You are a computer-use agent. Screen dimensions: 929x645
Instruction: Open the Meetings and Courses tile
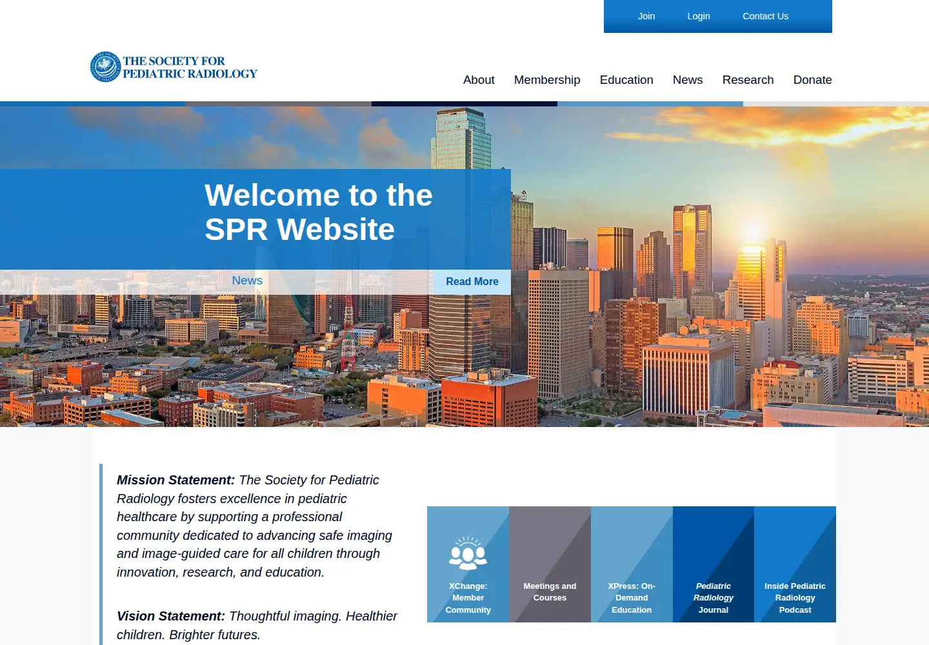pyautogui.click(x=550, y=564)
